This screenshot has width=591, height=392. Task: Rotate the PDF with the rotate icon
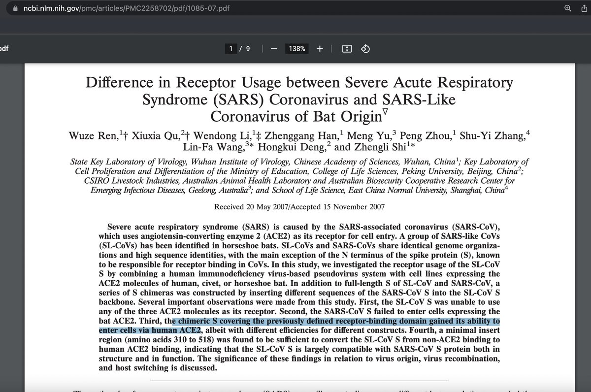[365, 49]
